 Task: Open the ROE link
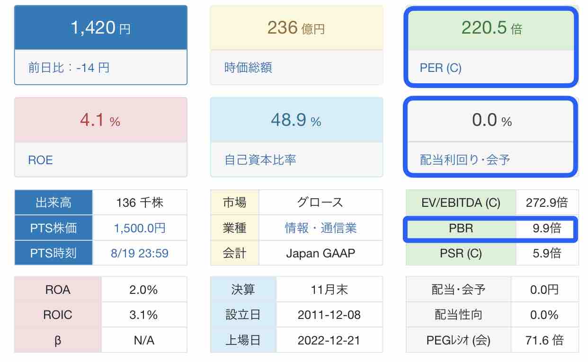tap(40, 160)
